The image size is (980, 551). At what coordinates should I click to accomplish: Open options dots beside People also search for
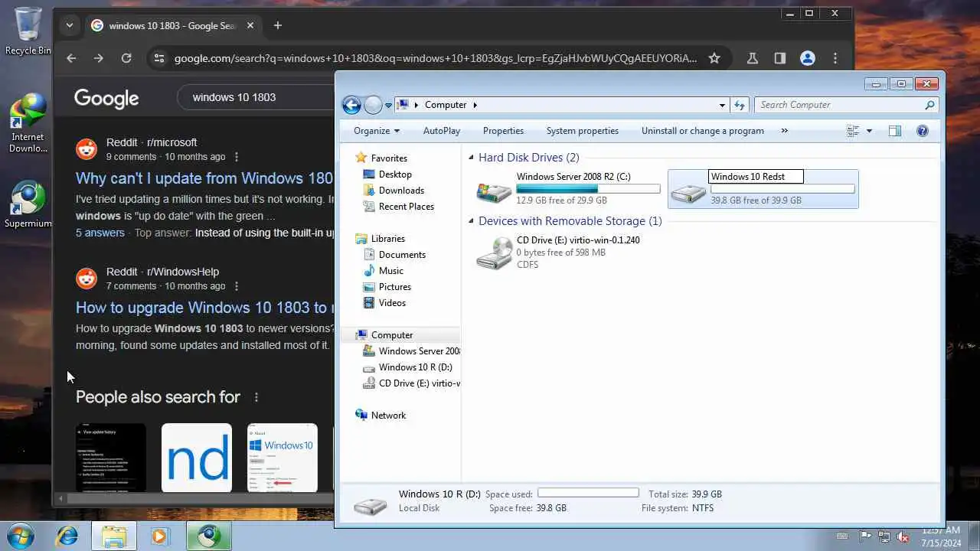click(x=256, y=397)
